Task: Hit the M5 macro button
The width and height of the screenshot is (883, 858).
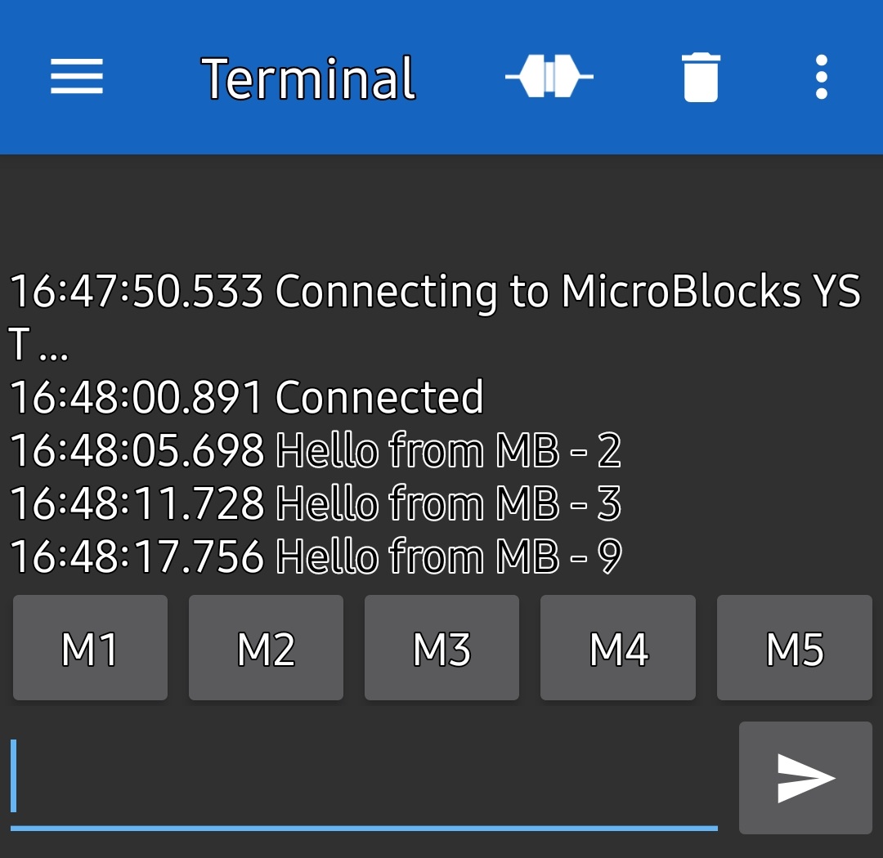Action: (794, 649)
